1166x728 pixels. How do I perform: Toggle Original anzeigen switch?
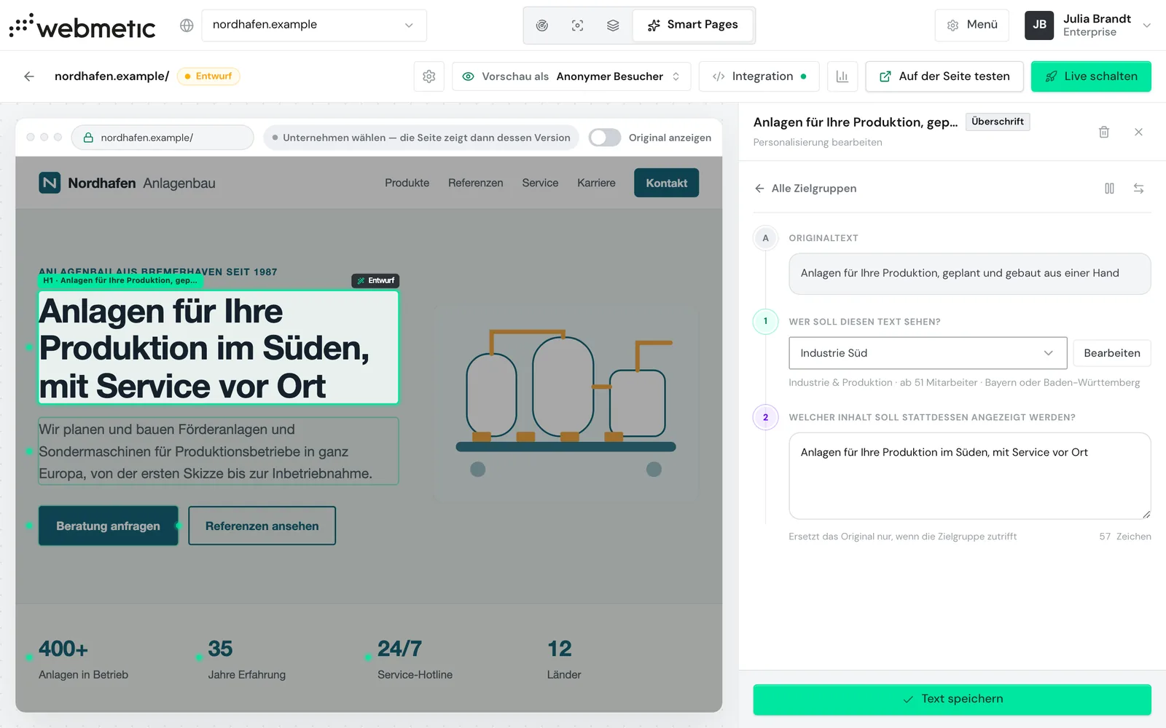(605, 138)
